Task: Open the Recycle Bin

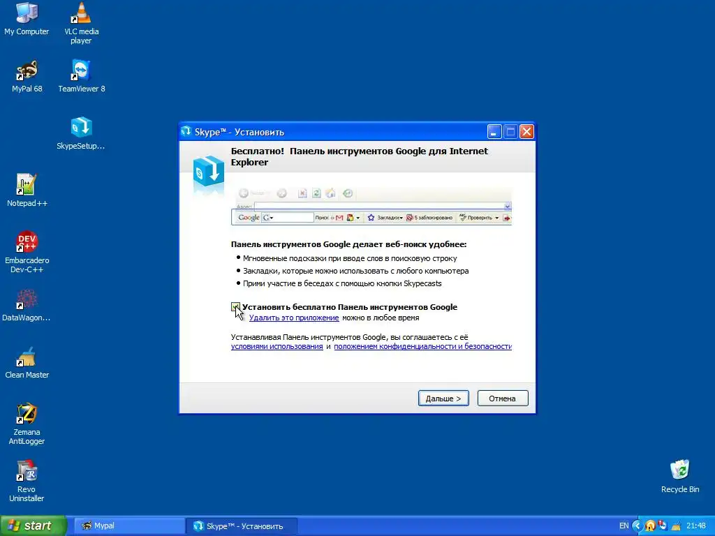Action: click(x=680, y=476)
